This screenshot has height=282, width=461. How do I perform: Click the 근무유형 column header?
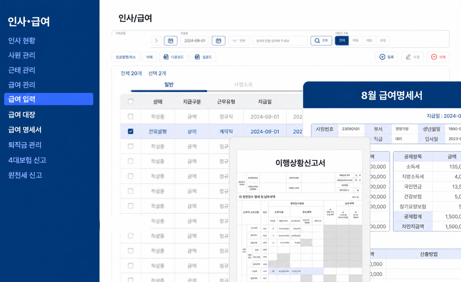pos(226,102)
